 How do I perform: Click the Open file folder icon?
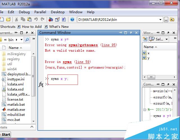pos(8,19)
